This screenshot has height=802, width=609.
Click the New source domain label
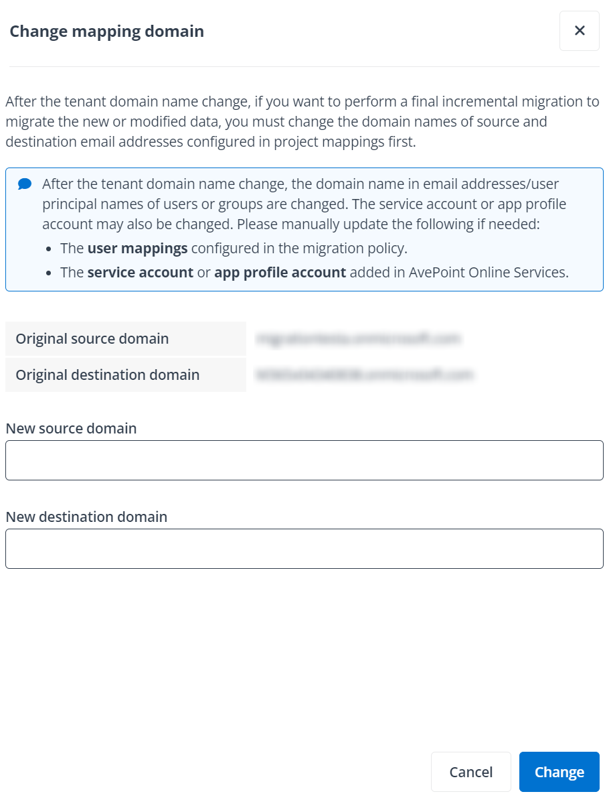point(71,428)
